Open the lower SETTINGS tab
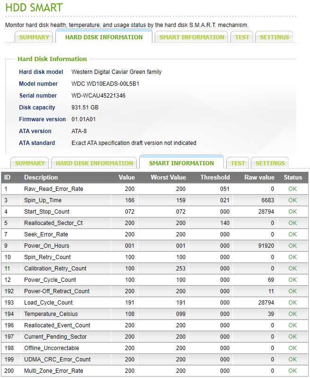 pyautogui.click(x=270, y=163)
